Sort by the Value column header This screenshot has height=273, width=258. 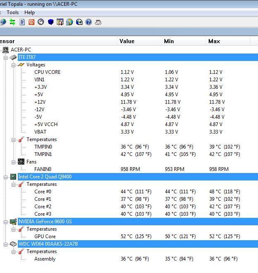coord(139,41)
